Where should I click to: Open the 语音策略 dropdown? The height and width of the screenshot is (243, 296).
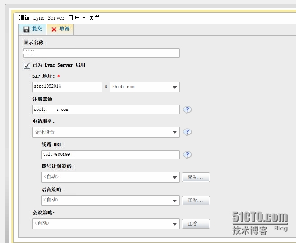pyautogui.click(x=110, y=201)
